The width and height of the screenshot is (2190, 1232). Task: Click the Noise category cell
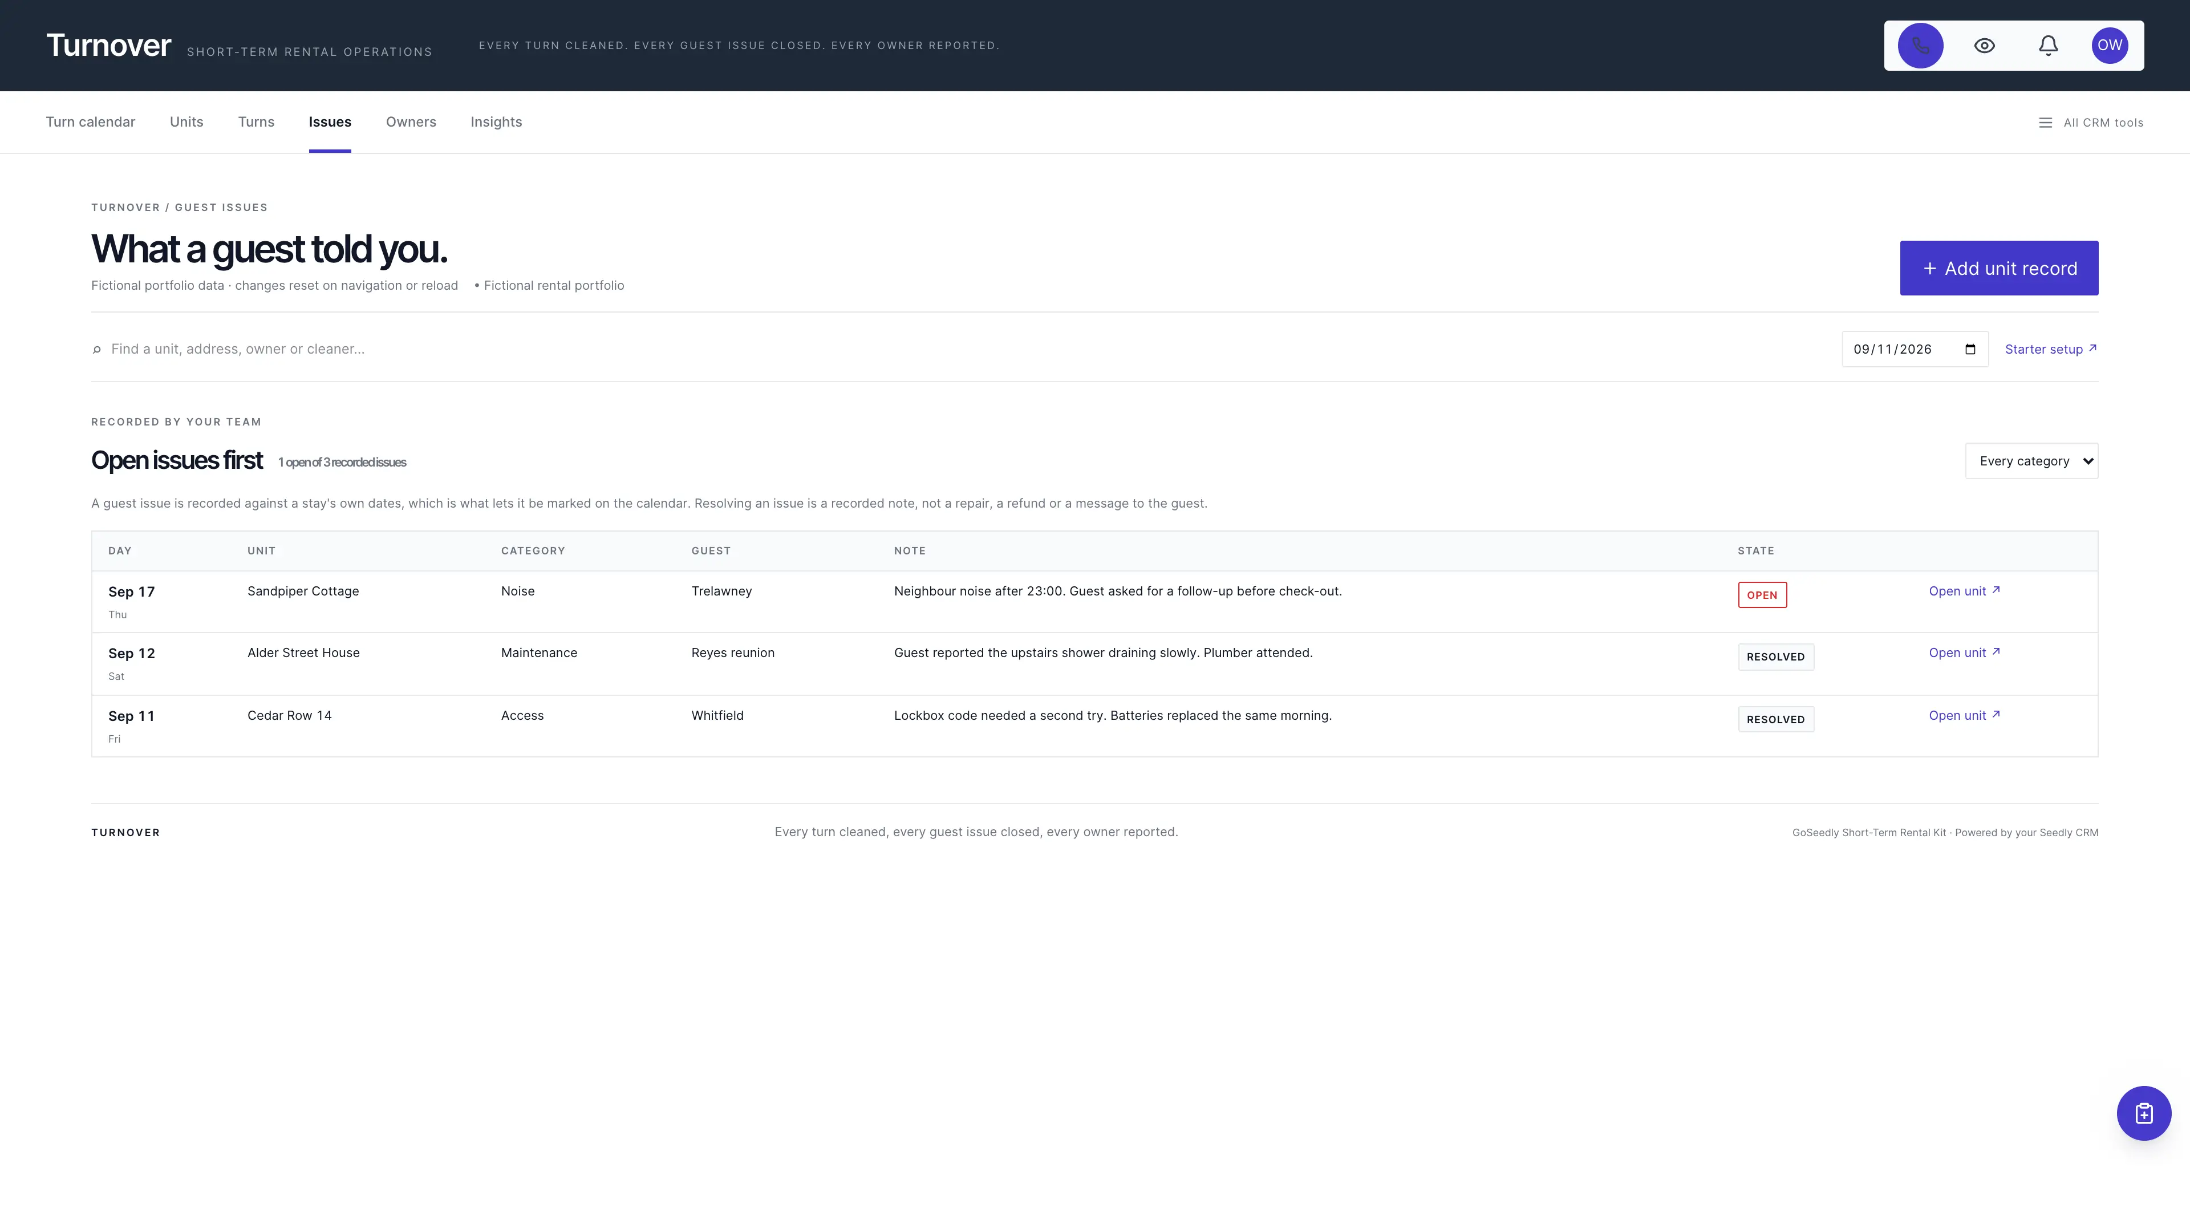coord(518,592)
